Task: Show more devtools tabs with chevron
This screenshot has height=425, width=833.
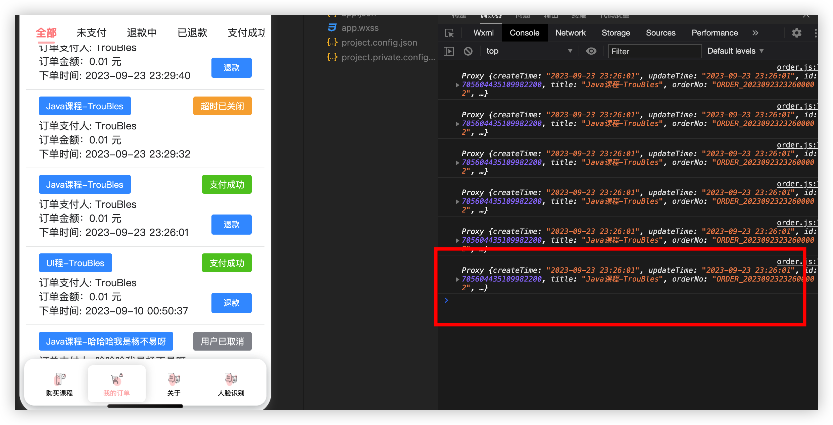Action: (x=755, y=33)
